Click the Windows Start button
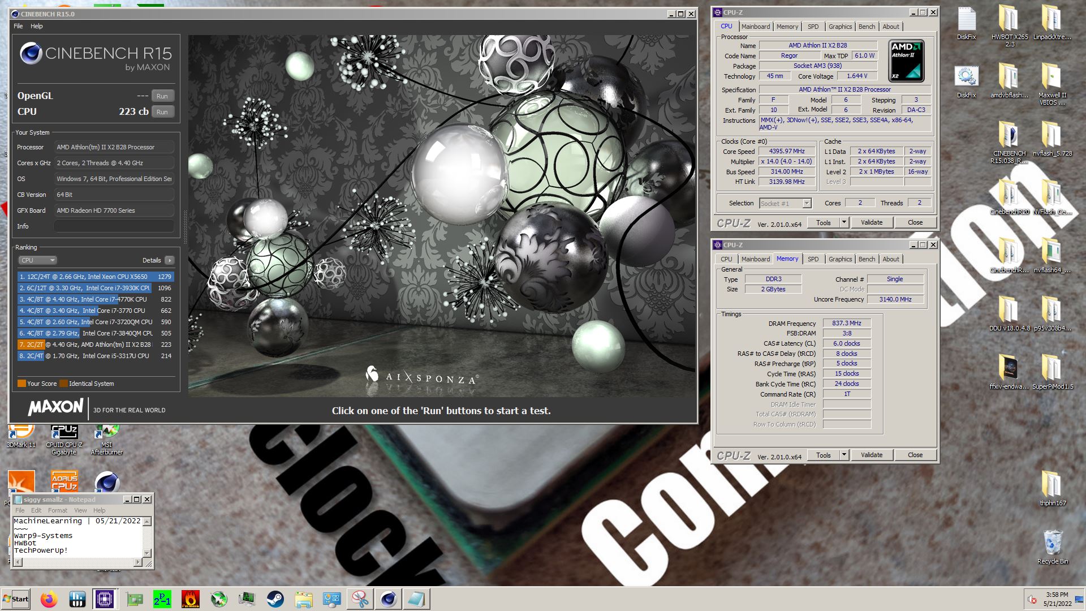The image size is (1086, 611). (16, 599)
